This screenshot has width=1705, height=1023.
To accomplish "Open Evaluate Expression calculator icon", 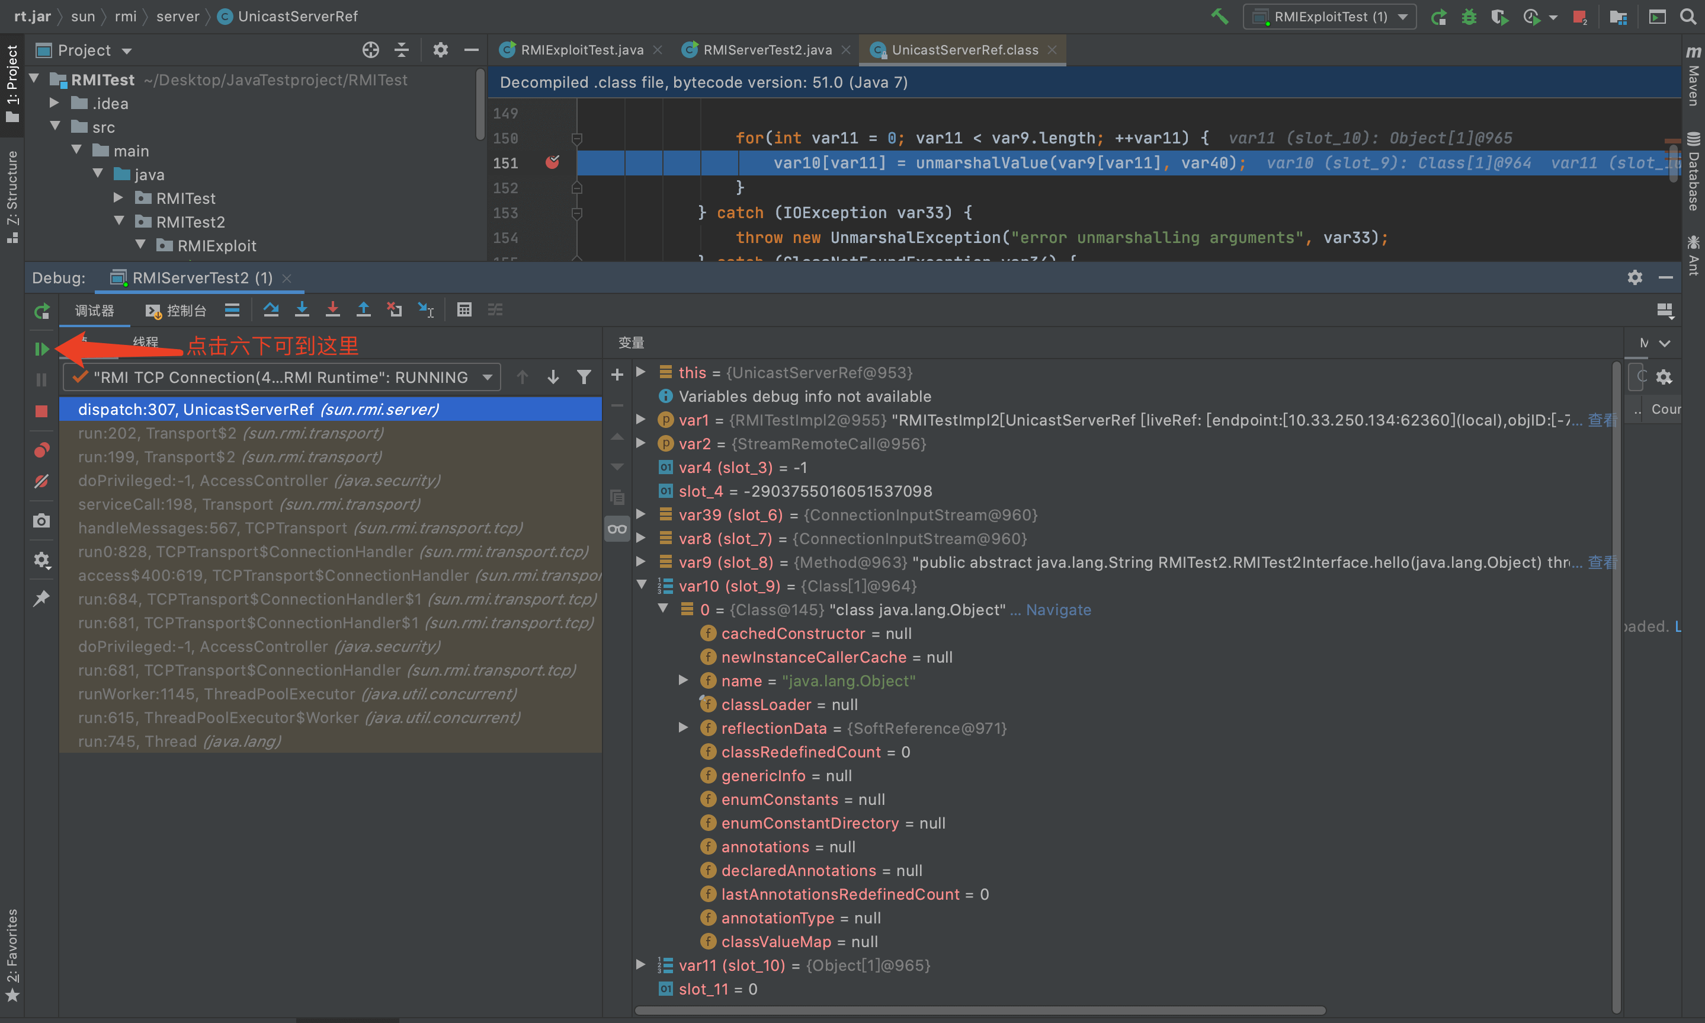I will [464, 309].
